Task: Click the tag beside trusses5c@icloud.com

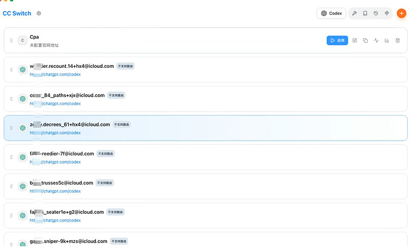Action: [104, 183]
